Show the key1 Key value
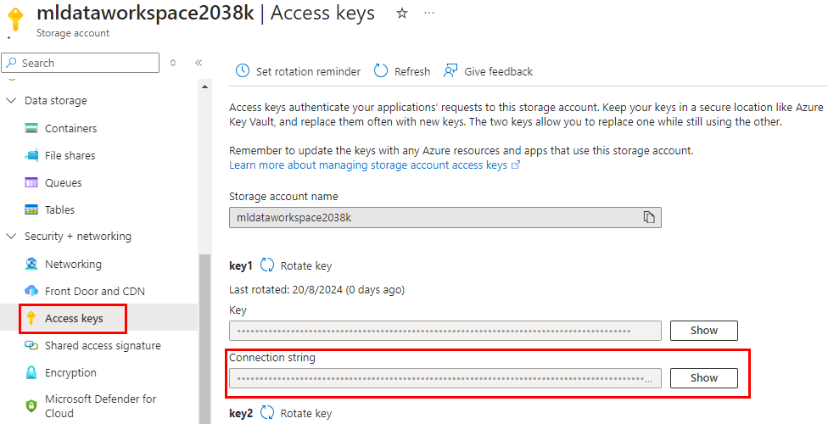 click(703, 331)
